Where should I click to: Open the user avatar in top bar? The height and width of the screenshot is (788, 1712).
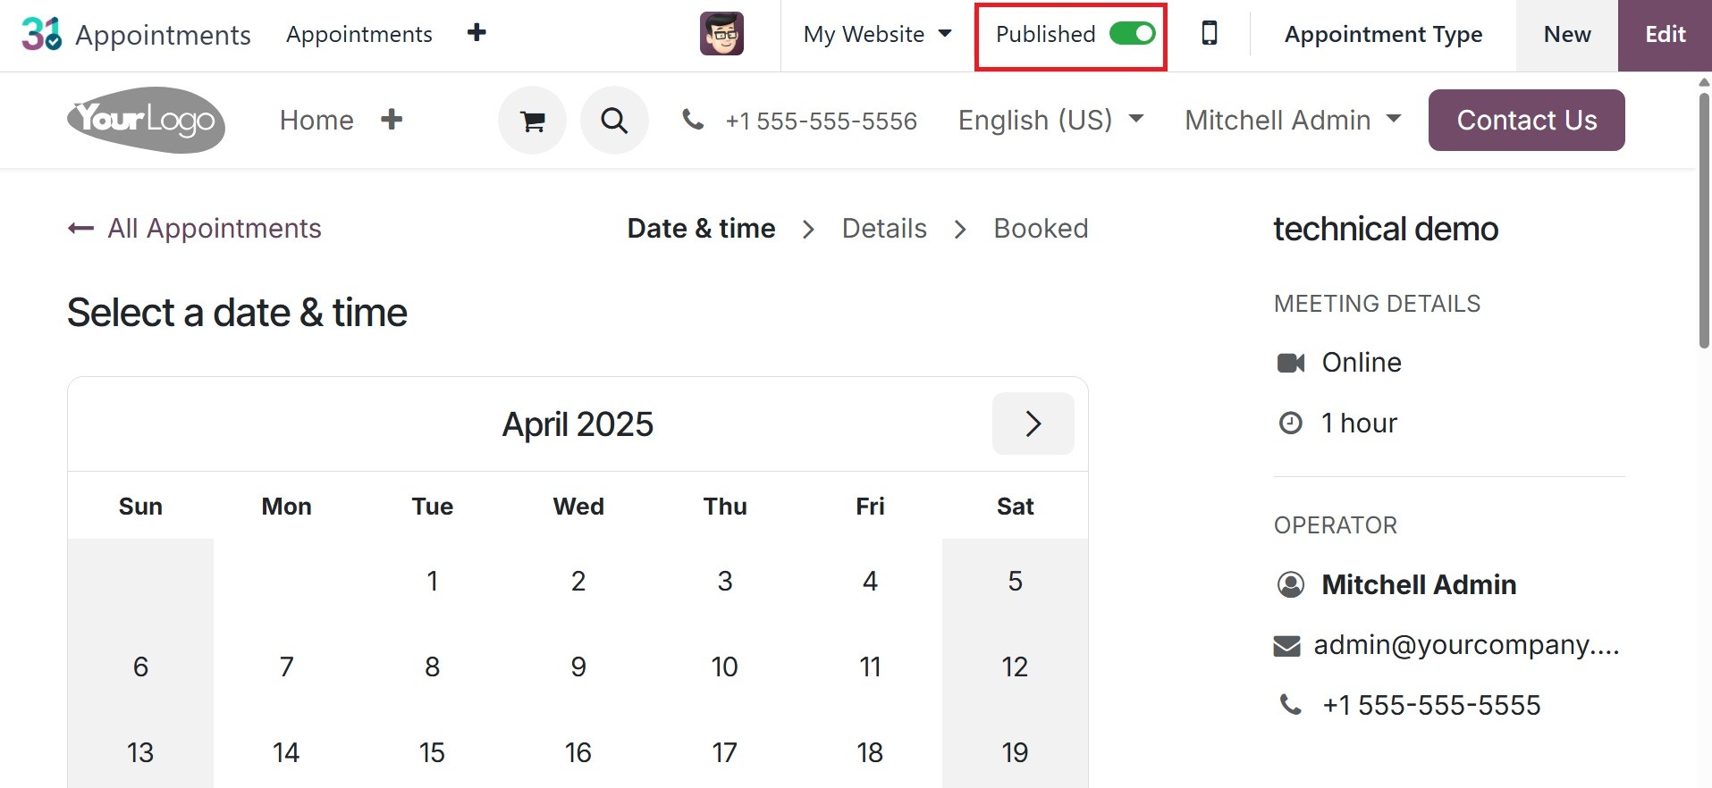coord(721,34)
